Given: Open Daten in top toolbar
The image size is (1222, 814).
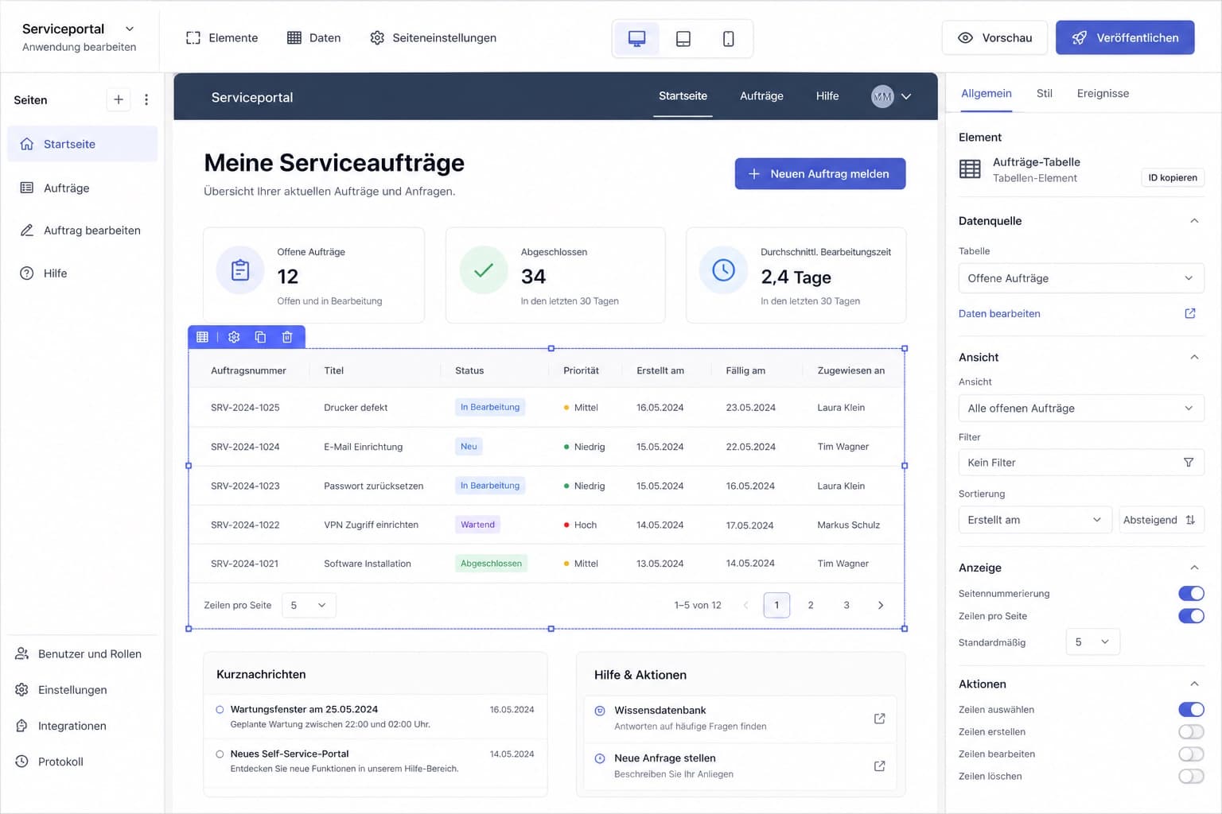Looking at the screenshot, I should tap(313, 38).
